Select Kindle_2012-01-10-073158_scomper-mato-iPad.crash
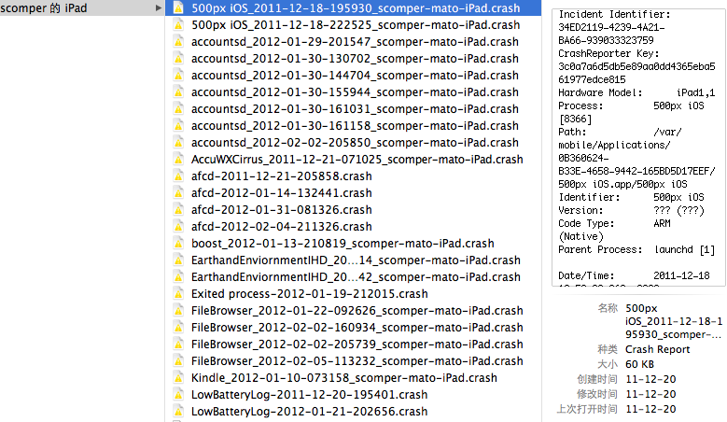Viewport: 727px width, 422px height. click(x=344, y=378)
